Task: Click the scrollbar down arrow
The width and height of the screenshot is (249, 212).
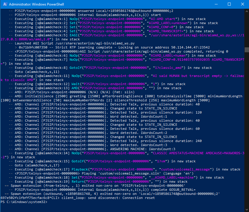Action: click(247, 209)
